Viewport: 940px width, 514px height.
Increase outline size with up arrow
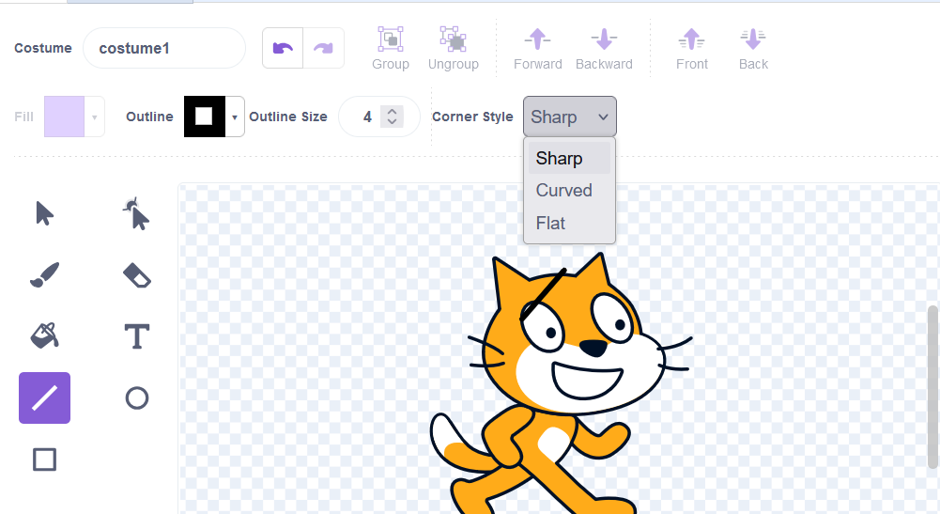(393, 112)
